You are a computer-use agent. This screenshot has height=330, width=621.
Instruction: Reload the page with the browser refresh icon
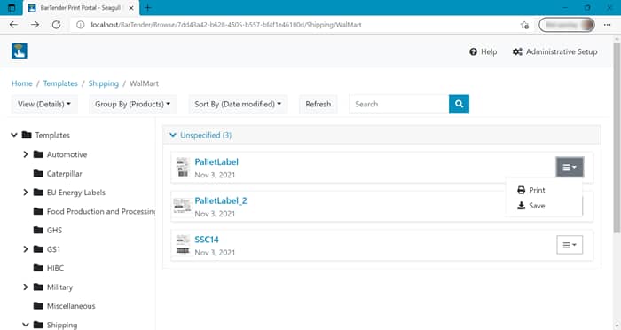point(56,25)
